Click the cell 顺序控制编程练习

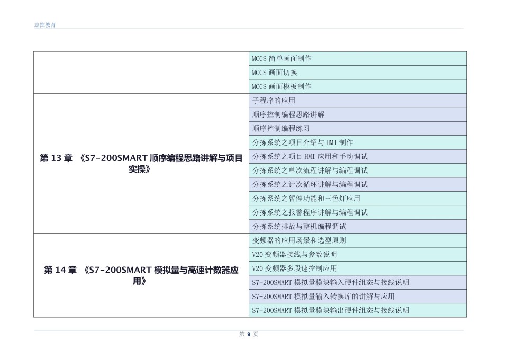point(358,128)
